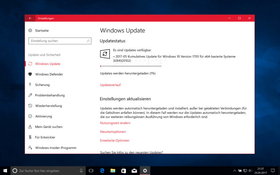Screen dimensions: 280x175
Task: Click the volume speaker tray icon
Action: [x=250, y=171]
